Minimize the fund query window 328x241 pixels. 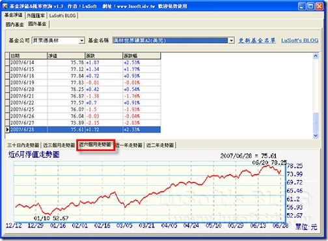point(302,6)
